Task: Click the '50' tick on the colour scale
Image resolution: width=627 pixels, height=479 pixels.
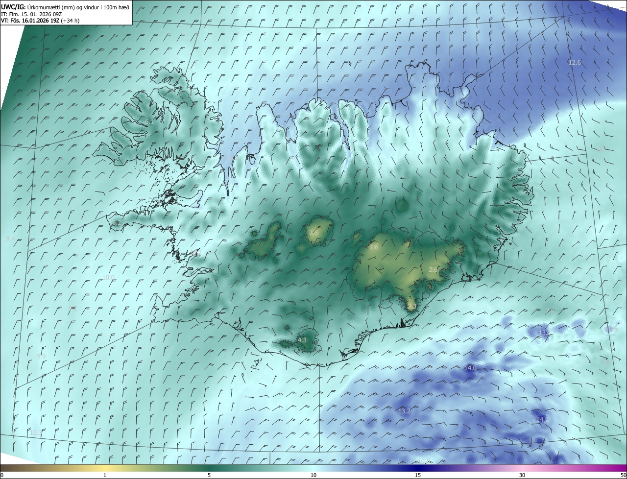Action: (x=623, y=475)
